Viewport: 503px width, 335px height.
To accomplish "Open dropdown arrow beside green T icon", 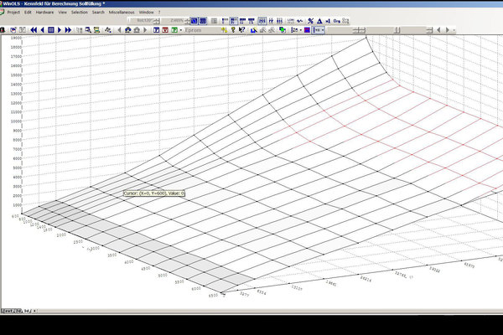I will pos(181,29).
